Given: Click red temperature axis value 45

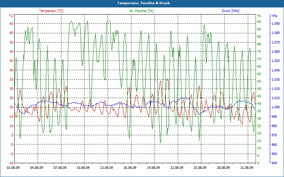Looking at the screenshot, I should pyautogui.click(x=11, y=61).
